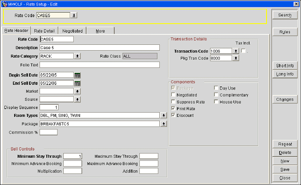This screenshot has height=185, width=301.
Task: Open the Pkg Tran Code dropdown
Action: [235, 58]
